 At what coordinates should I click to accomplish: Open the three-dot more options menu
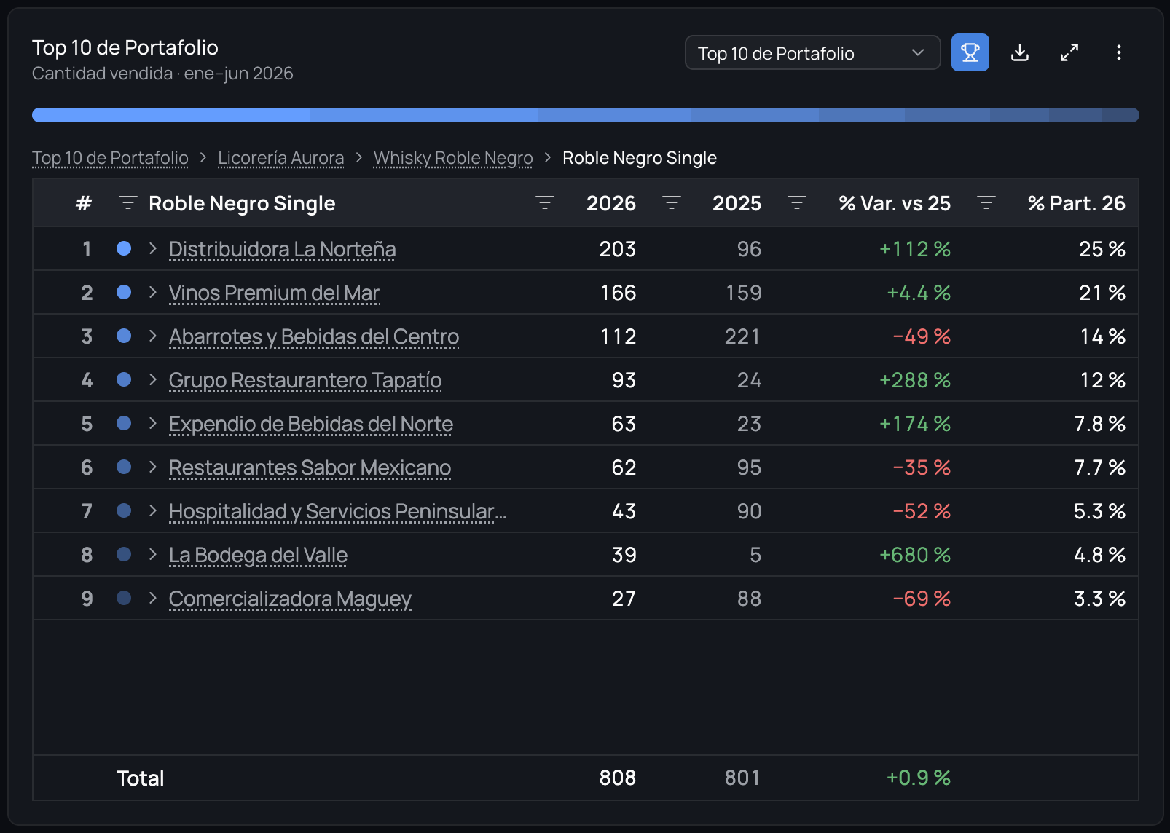[1119, 52]
